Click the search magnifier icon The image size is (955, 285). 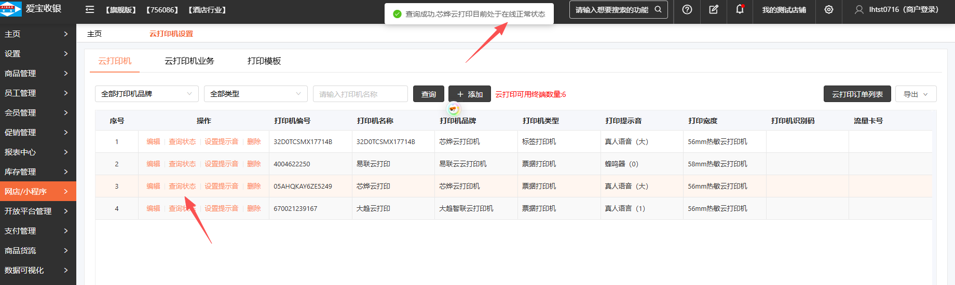[658, 10]
